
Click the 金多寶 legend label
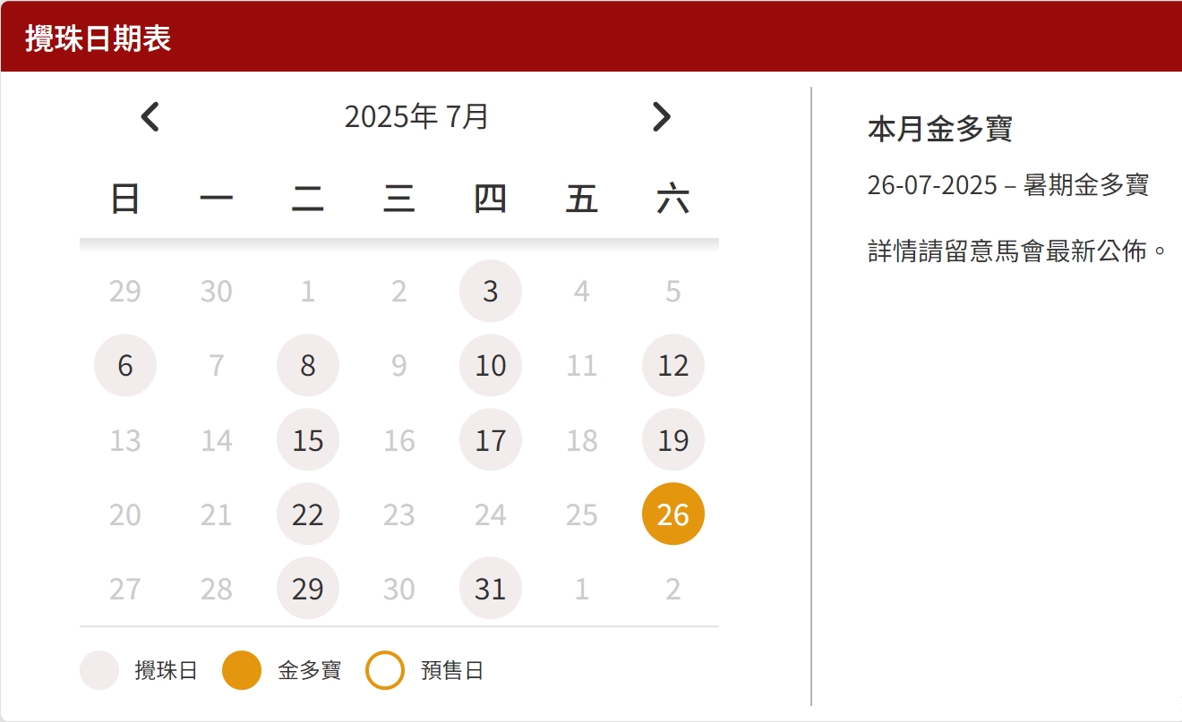[309, 671]
